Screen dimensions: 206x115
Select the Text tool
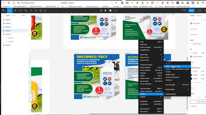[x=31, y=11]
